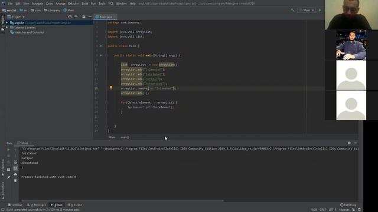Viewport: 378px width, 212px height.
Task: Click the Stop icon in Run panel
Action: (8, 155)
